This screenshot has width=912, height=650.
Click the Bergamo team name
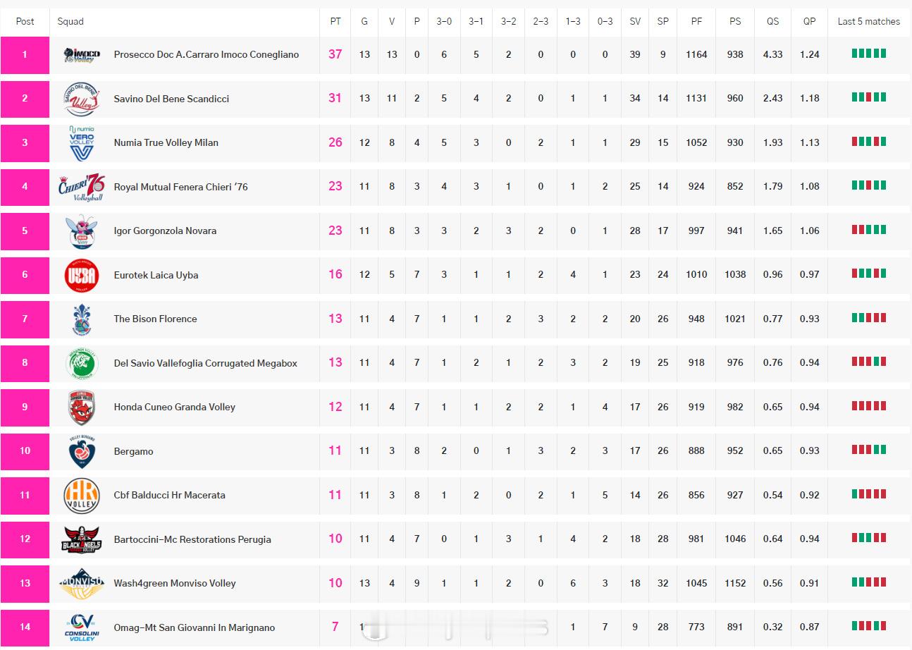pyautogui.click(x=133, y=451)
